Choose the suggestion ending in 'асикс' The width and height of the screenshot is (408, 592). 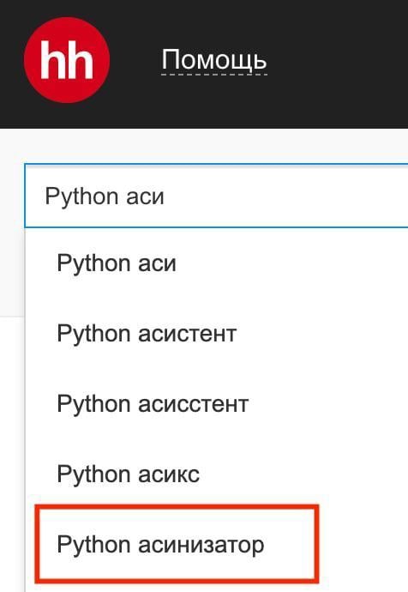click(217, 474)
